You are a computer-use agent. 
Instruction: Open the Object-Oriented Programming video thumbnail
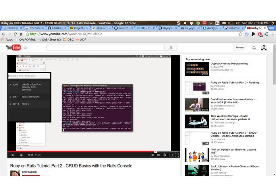pos(197,69)
